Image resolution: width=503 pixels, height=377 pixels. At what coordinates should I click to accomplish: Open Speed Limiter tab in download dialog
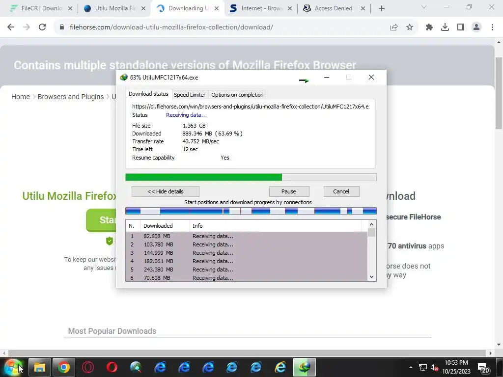190,95
